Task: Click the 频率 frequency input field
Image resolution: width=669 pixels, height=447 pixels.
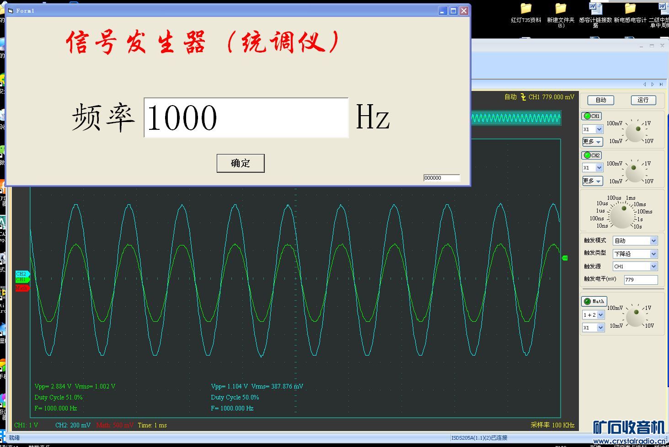Action: coord(246,118)
